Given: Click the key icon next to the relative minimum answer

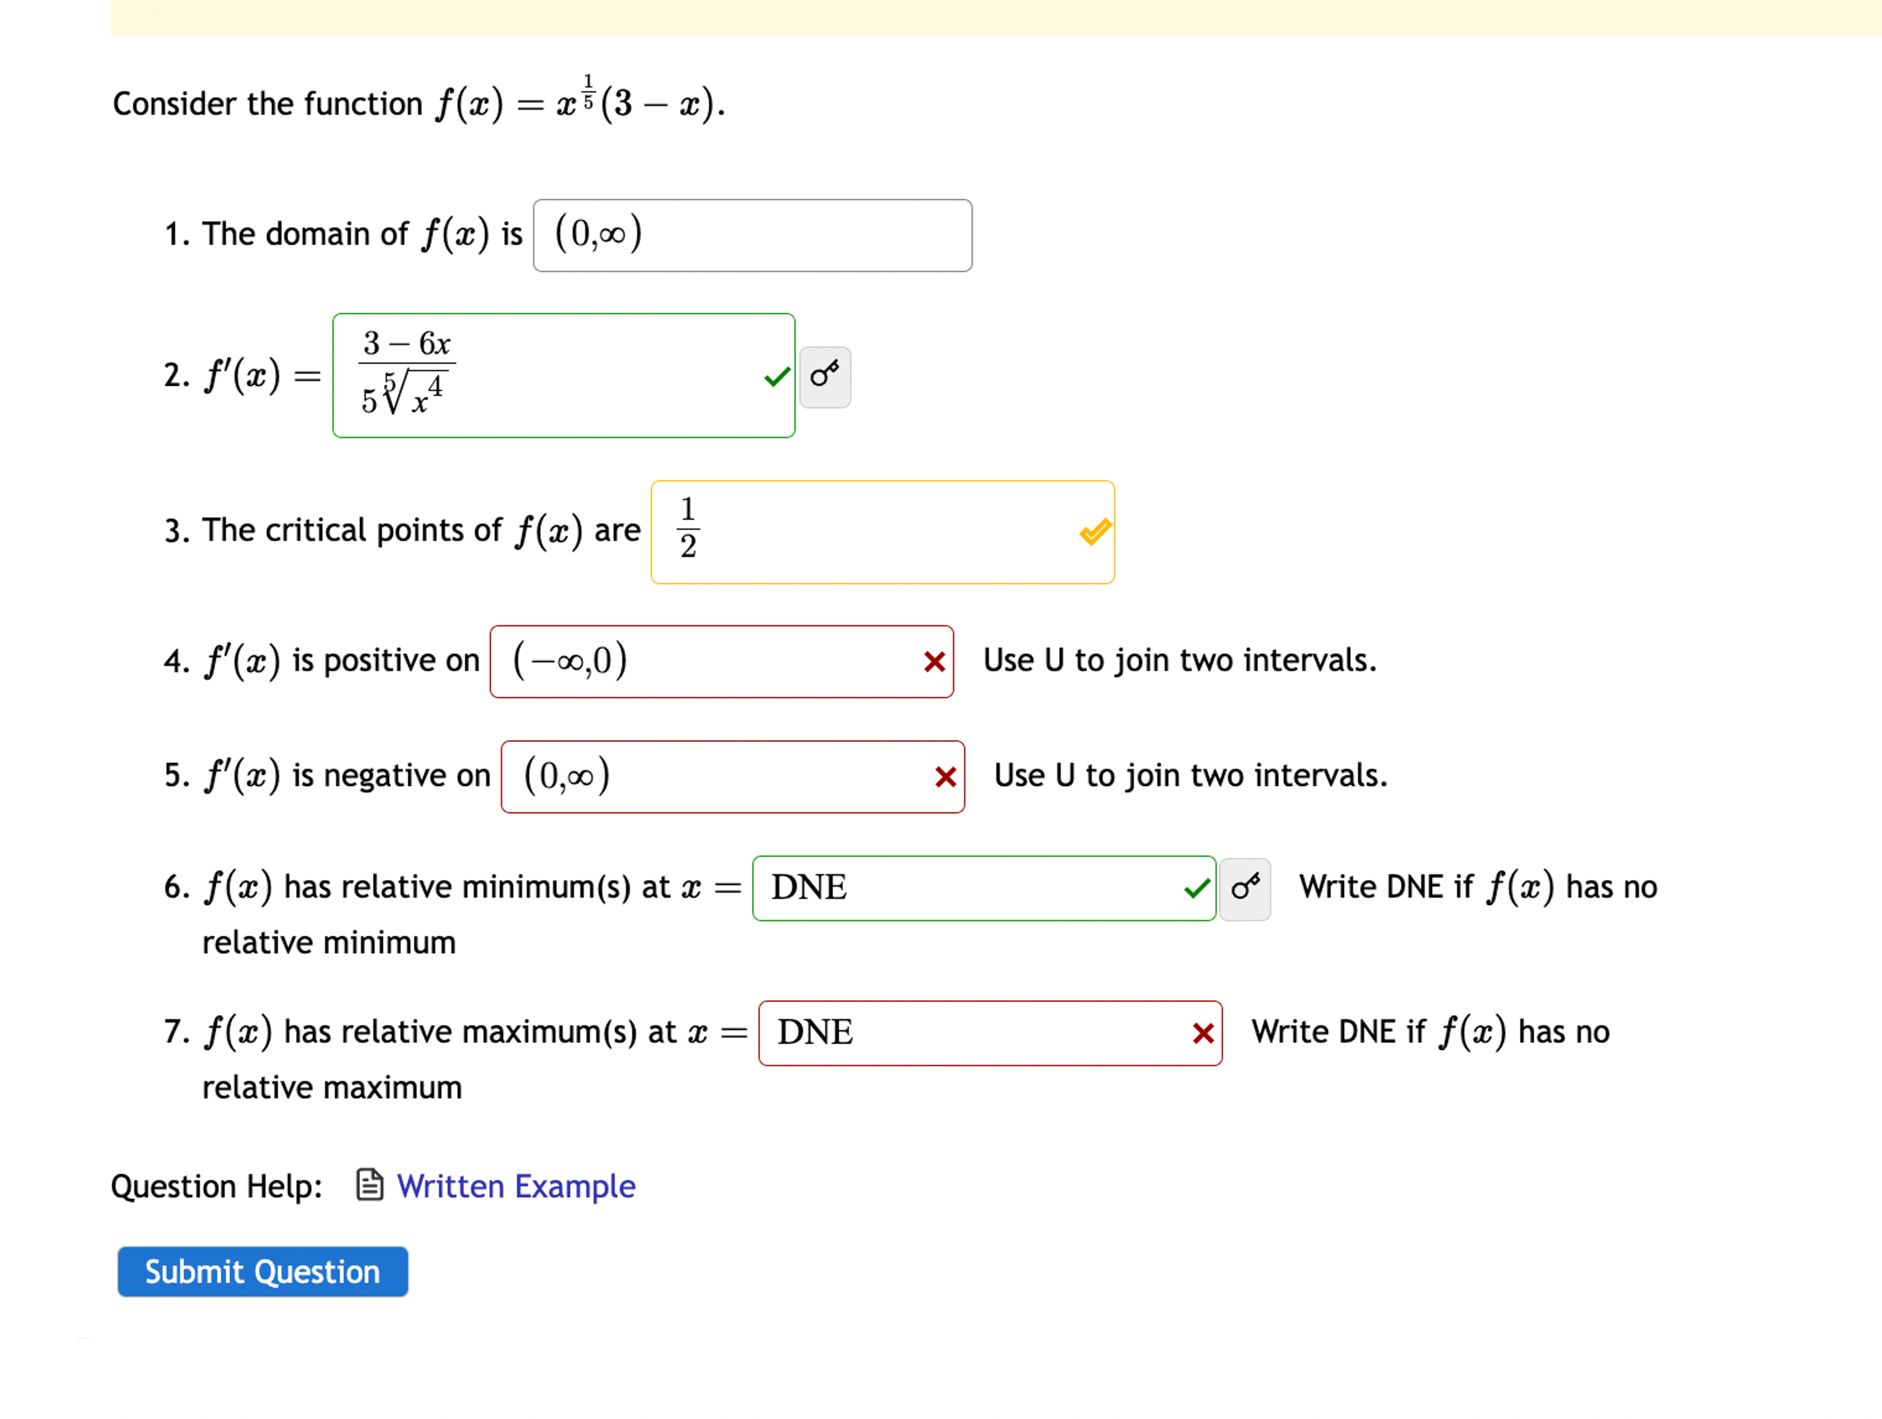Looking at the screenshot, I should click(1245, 888).
